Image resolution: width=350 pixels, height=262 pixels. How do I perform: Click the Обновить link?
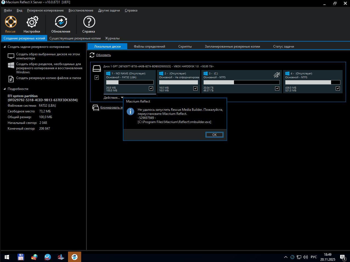pos(103,55)
